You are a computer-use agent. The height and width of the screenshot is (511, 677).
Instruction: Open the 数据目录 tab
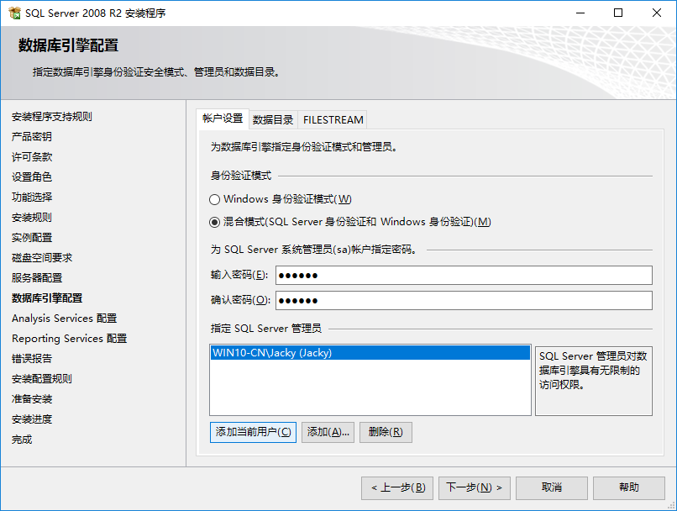pos(273,119)
